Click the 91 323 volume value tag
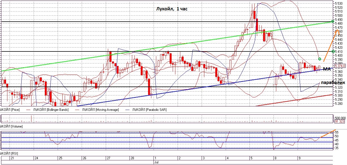 340,121
